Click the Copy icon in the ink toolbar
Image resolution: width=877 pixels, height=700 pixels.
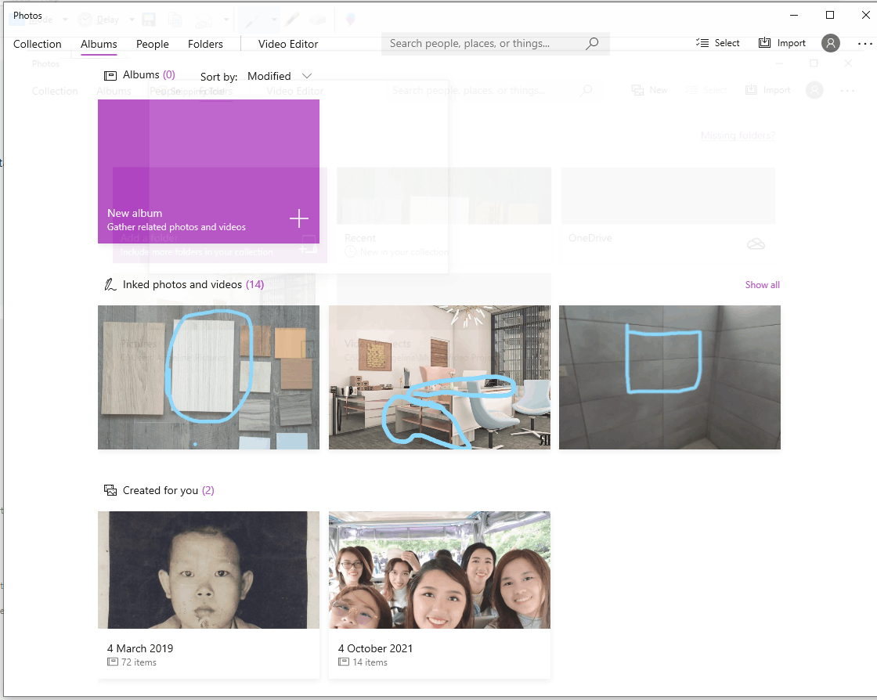176,19
